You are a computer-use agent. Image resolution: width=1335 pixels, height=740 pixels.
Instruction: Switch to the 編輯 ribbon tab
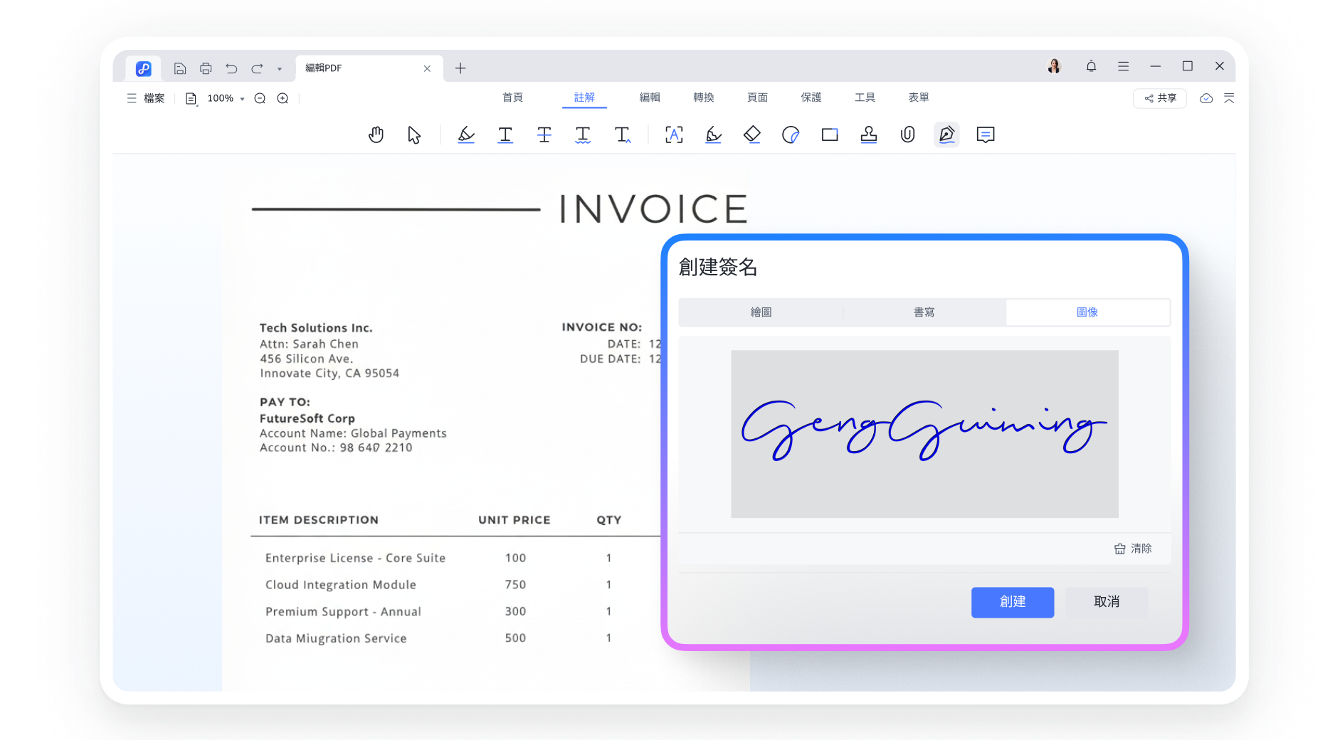649,97
